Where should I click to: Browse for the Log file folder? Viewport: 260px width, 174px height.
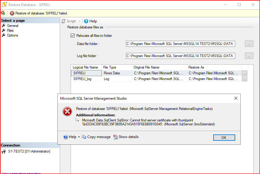pos(249,56)
